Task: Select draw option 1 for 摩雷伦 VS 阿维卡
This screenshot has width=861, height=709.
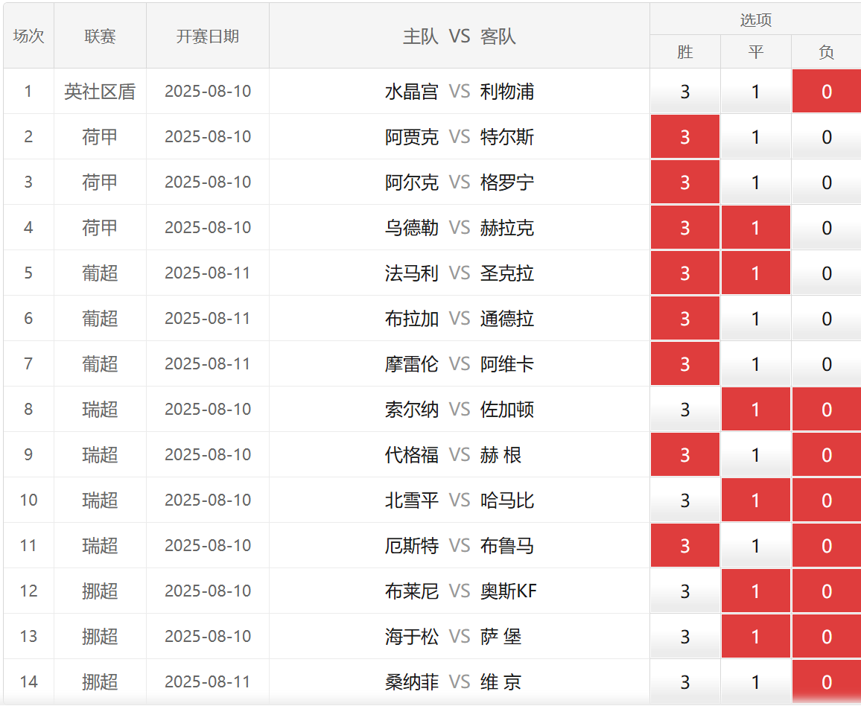Action: click(755, 364)
